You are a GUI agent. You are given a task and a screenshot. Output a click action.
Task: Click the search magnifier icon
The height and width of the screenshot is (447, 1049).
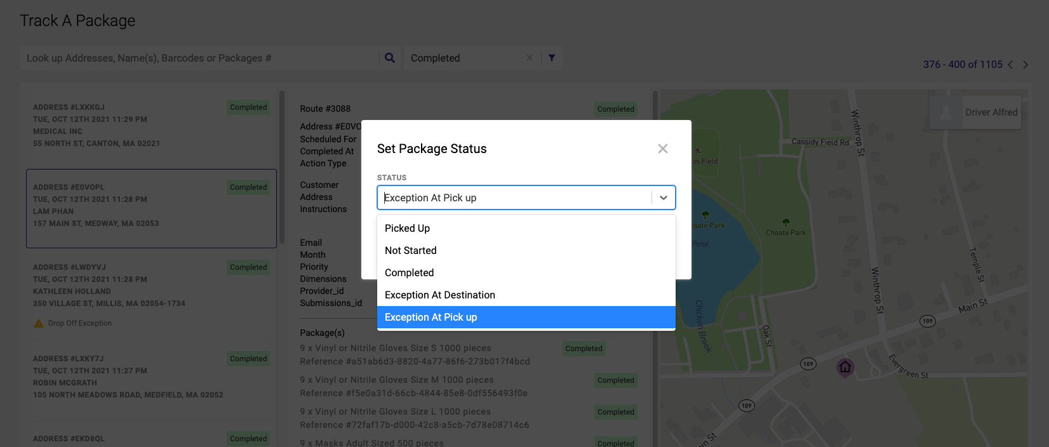[x=390, y=58]
